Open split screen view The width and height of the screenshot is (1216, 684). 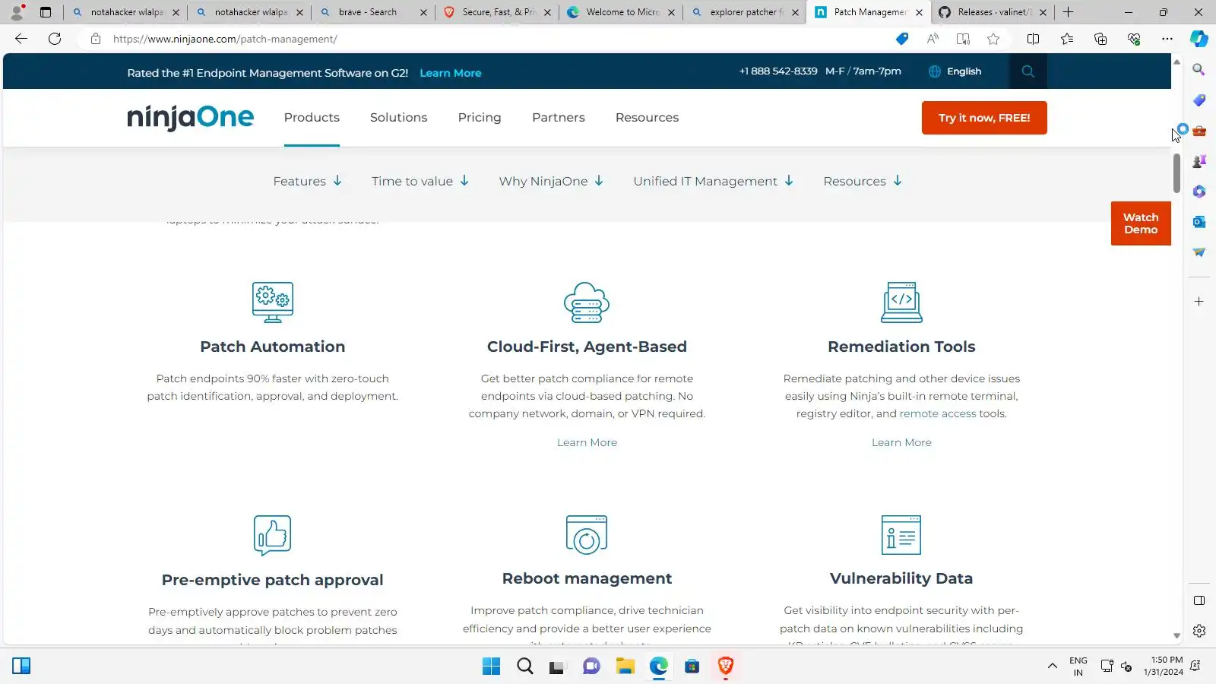1033,39
